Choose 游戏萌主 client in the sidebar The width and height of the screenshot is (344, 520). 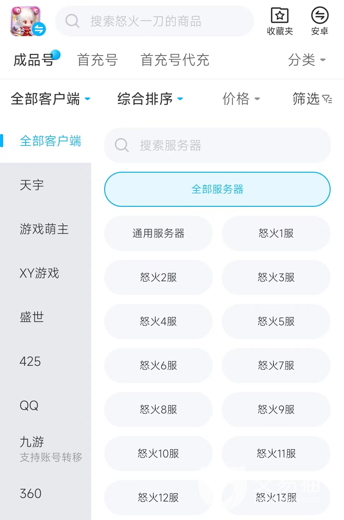click(44, 229)
